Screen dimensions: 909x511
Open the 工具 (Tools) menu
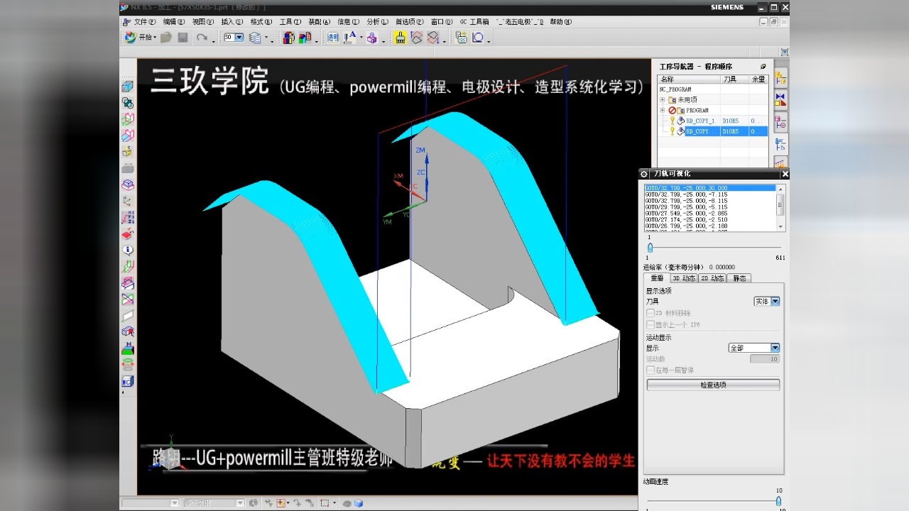pyautogui.click(x=290, y=21)
